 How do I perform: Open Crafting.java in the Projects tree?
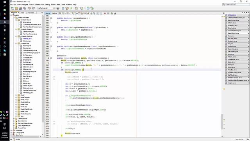pyautogui.click(x=27, y=55)
